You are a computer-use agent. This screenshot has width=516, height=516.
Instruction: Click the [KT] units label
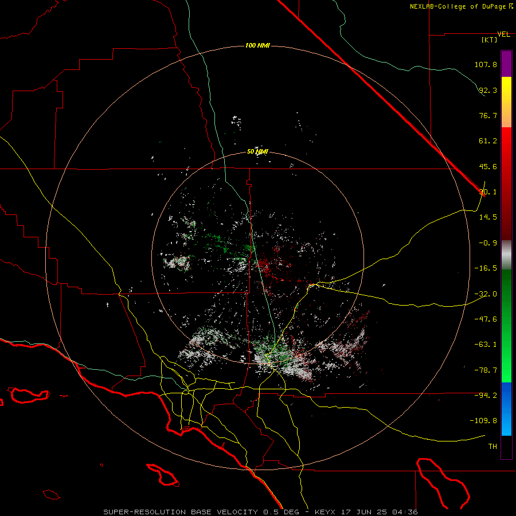[x=489, y=40]
